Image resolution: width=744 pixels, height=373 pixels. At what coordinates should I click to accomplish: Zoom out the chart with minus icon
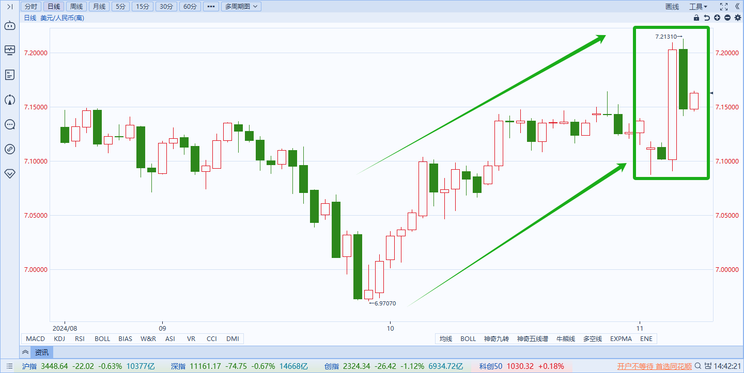pos(727,18)
